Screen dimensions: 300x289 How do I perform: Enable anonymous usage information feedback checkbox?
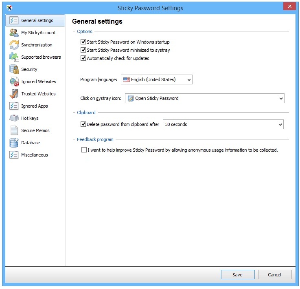pos(84,150)
